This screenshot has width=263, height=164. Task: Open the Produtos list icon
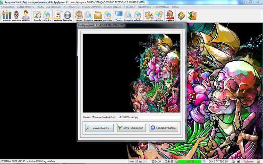click(58, 16)
